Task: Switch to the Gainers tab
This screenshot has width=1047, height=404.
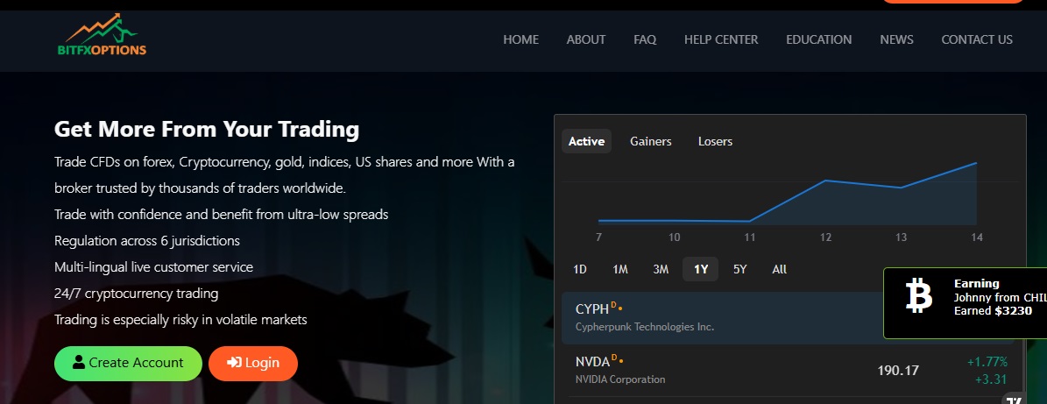Action: pos(651,141)
